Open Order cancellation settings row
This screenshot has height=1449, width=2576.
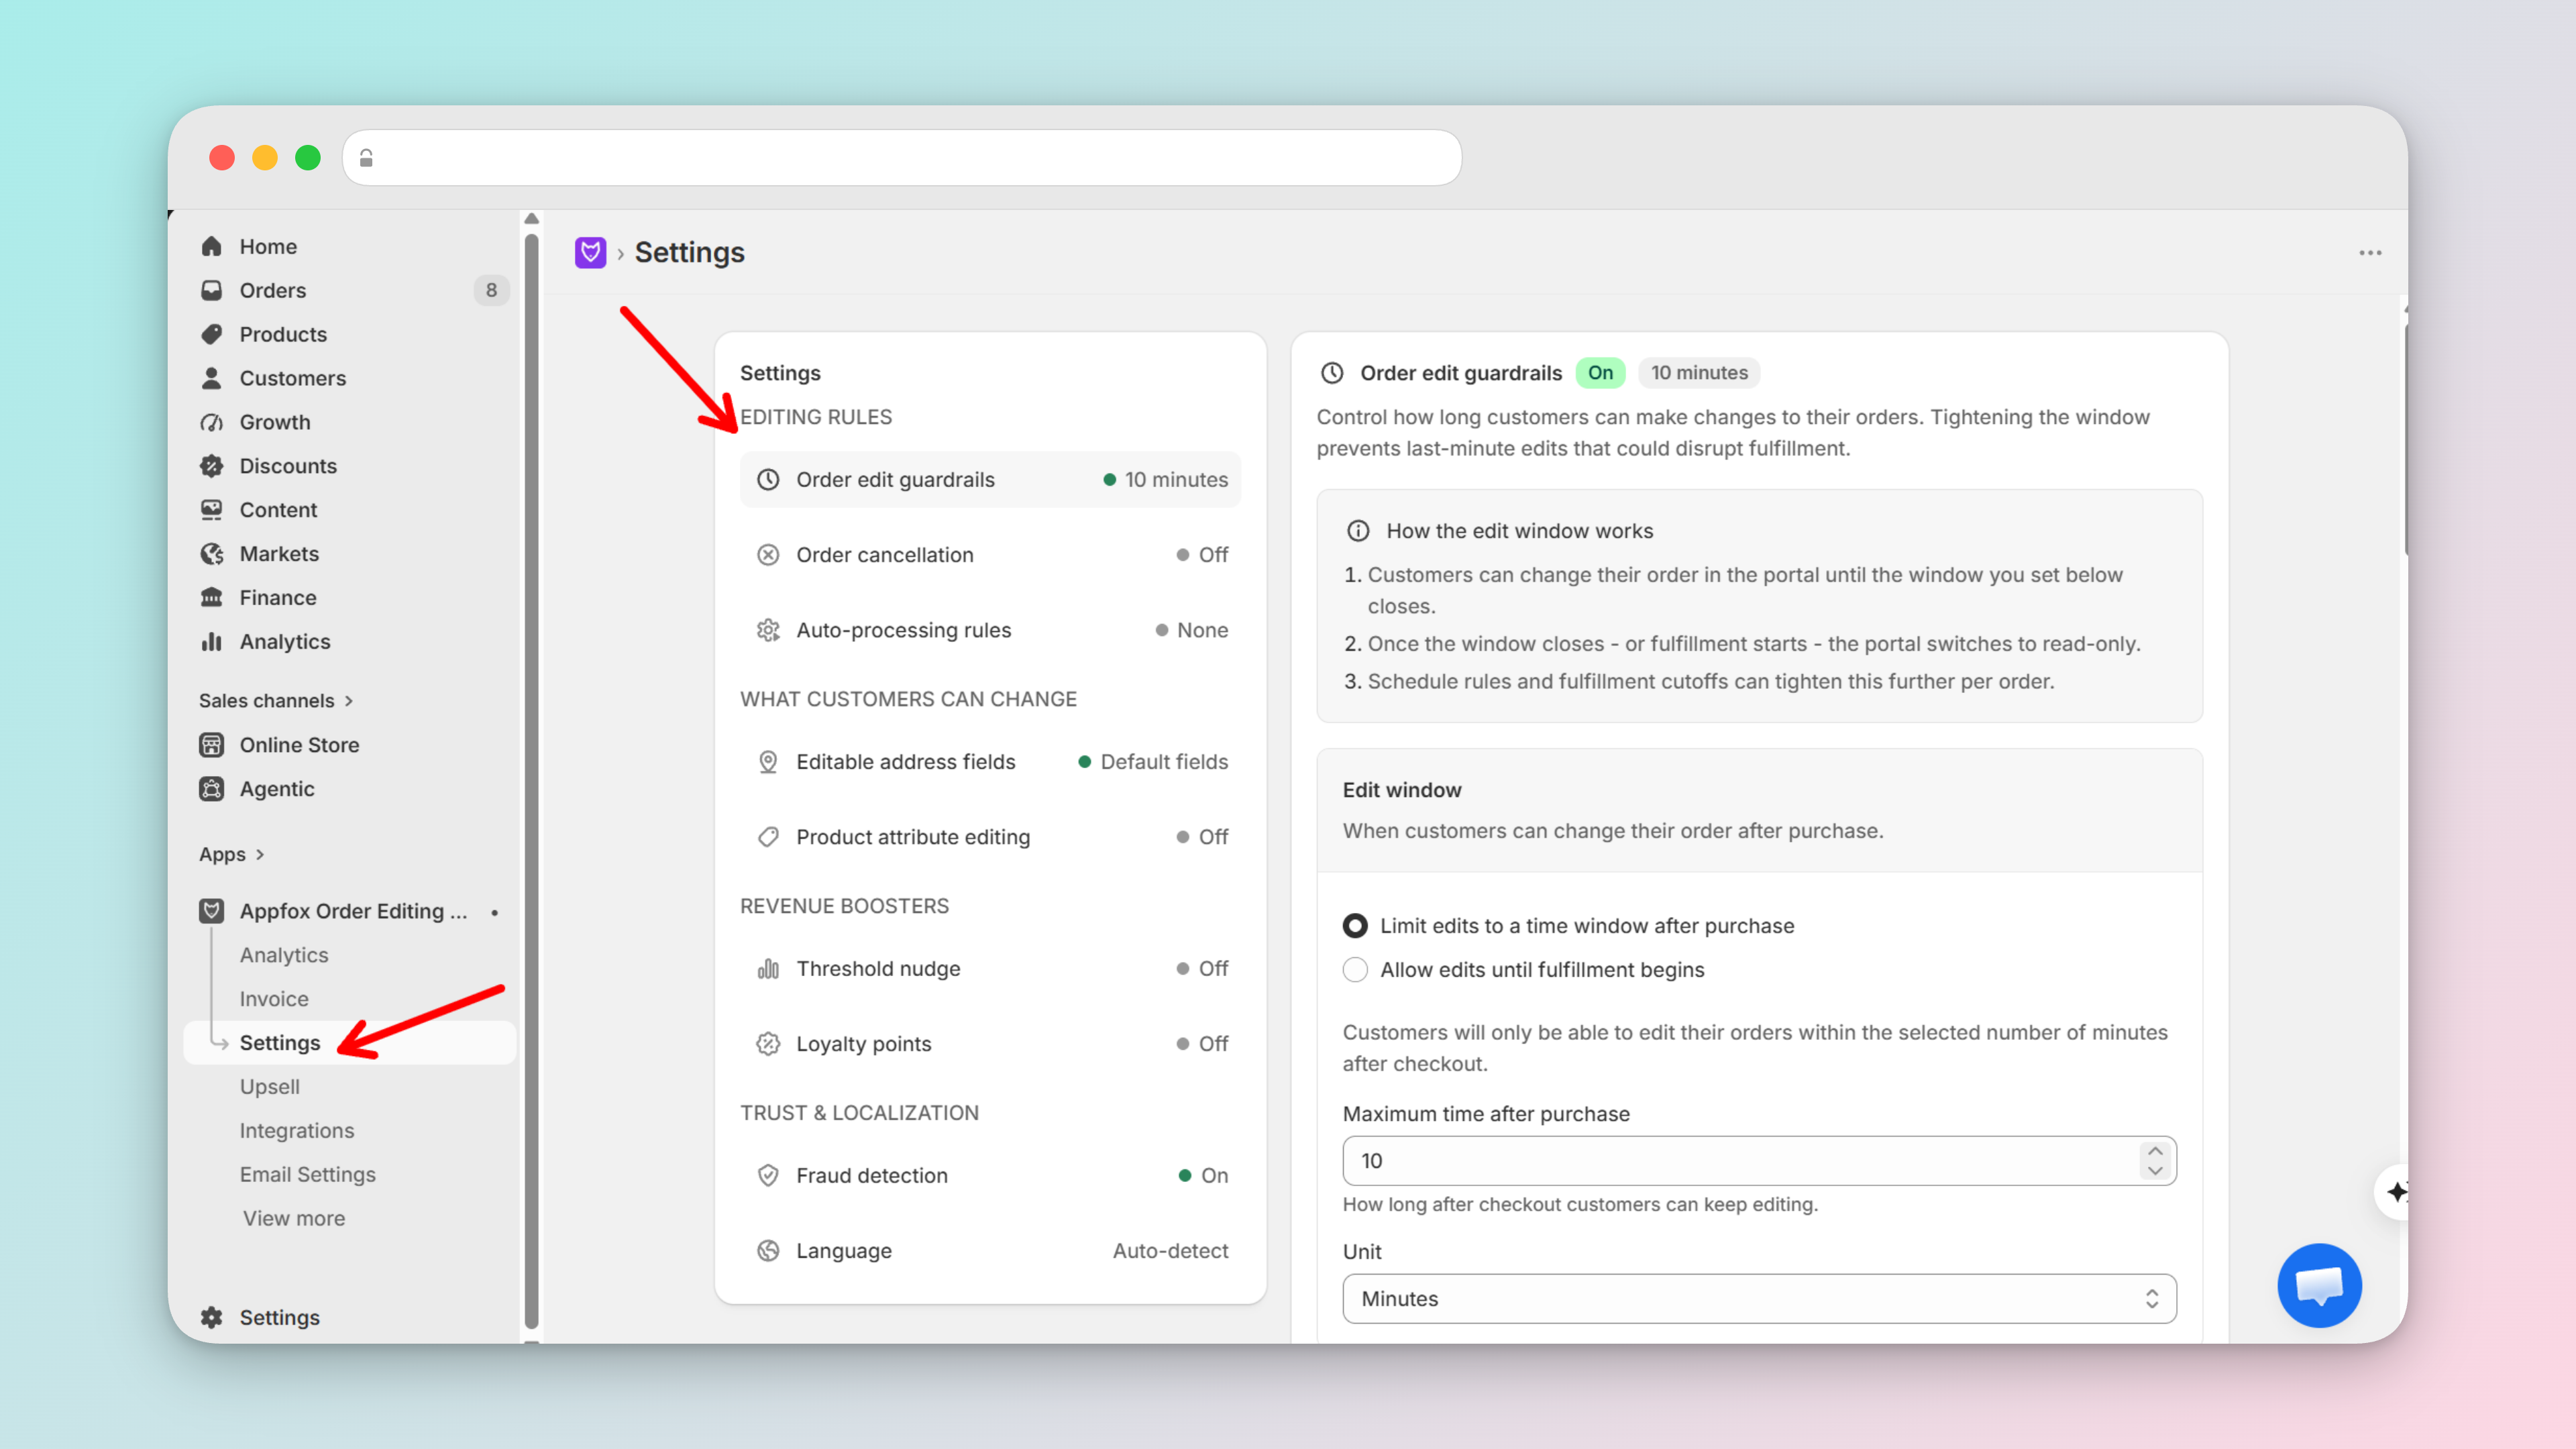tap(990, 555)
